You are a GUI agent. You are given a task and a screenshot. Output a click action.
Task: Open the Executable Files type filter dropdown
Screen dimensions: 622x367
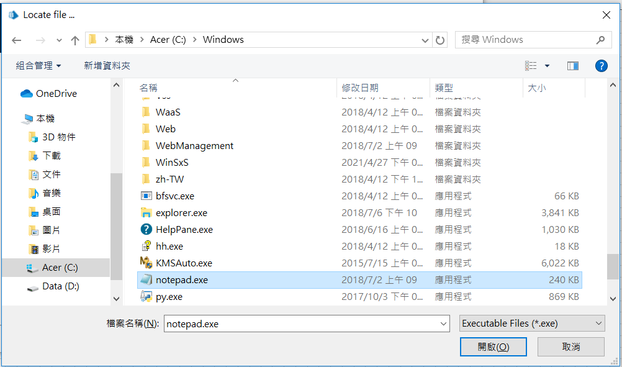pyautogui.click(x=532, y=324)
